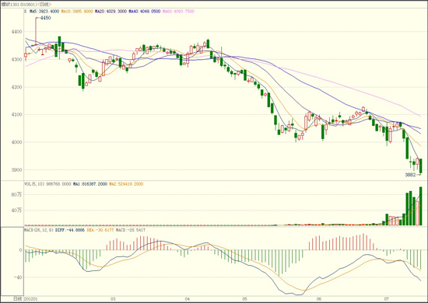This screenshot has height=303, width=428.
Task: Click the volume MA1 value label
Action: 90,184
